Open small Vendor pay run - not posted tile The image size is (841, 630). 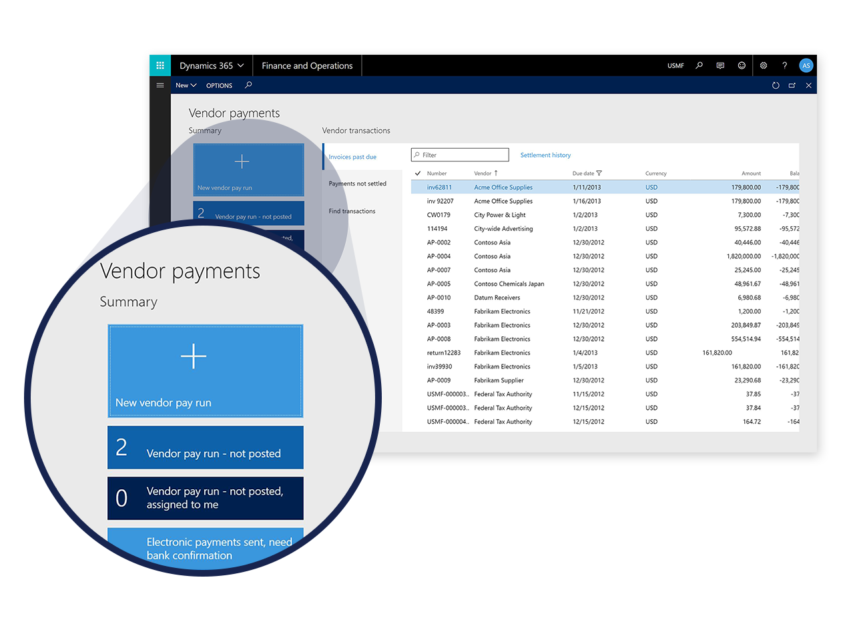248,214
